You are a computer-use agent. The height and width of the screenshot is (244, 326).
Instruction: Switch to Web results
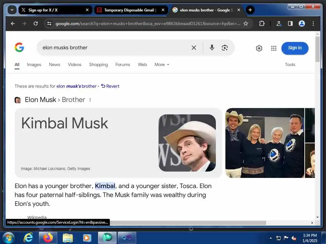click(142, 64)
